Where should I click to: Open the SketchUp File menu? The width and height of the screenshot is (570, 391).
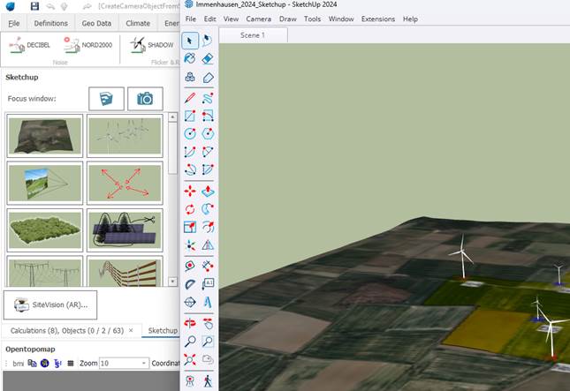tap(191, 19)
